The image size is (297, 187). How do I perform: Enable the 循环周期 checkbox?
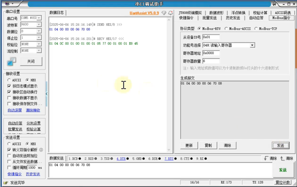[x=9, y=168]
